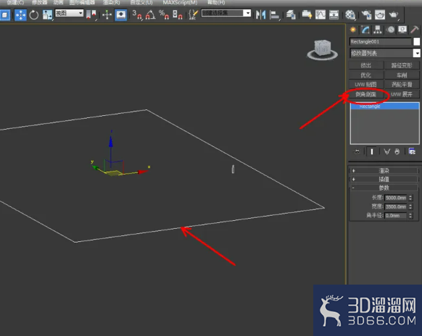Screen dimensions: 422x336
Task: Switch to the Create command panel tab
Action: click(353, 30)
